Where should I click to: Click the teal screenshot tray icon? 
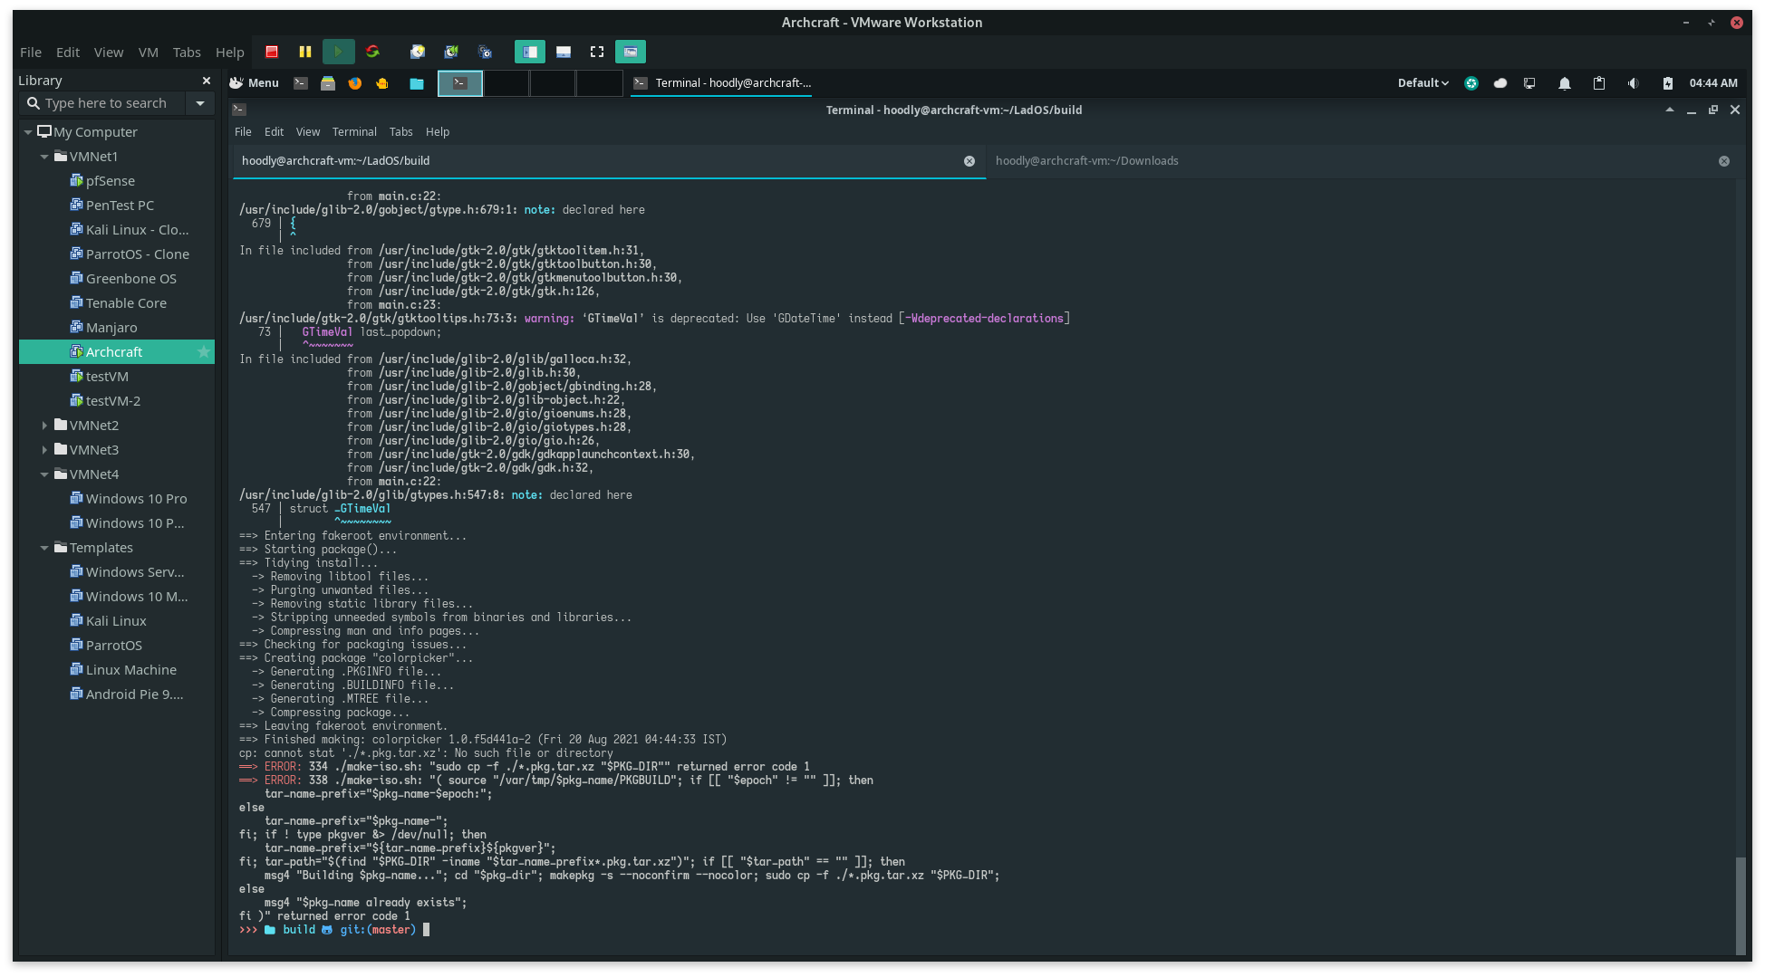point(1471,83)
